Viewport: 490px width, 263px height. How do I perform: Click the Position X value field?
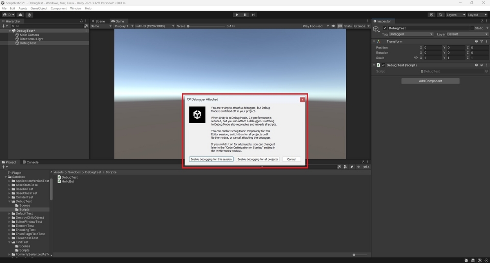coord(433,48)
